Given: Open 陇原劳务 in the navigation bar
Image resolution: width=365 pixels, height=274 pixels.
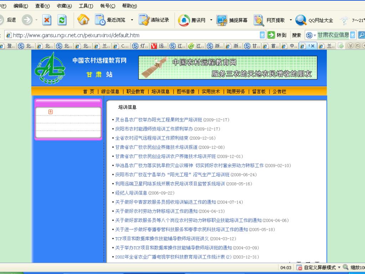Looking at the screenshot, I should (x=236, y=92).
